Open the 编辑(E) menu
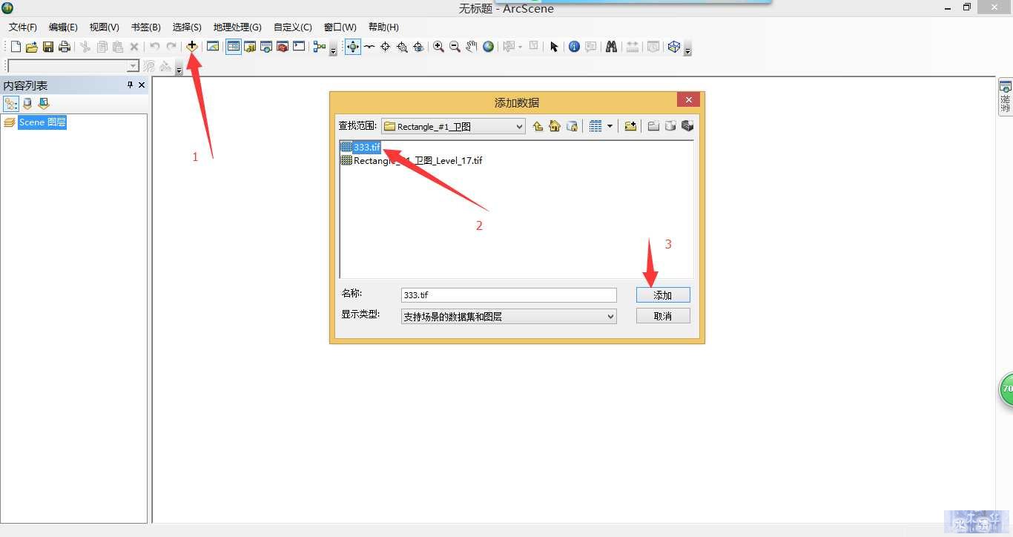Screen dimensions: 1013x537 [63, 27]
